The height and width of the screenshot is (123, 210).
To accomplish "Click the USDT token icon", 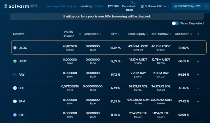I will [15, 61].
